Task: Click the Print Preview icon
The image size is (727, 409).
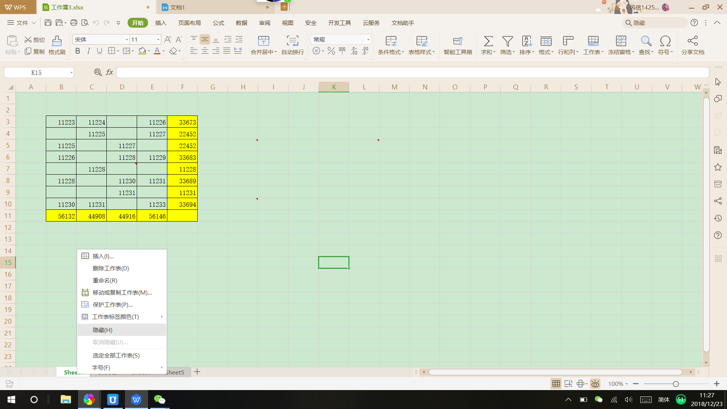Action: tap(85, 23)
